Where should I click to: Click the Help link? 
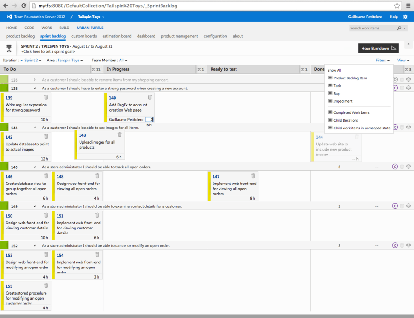click(x=394, y=17)
